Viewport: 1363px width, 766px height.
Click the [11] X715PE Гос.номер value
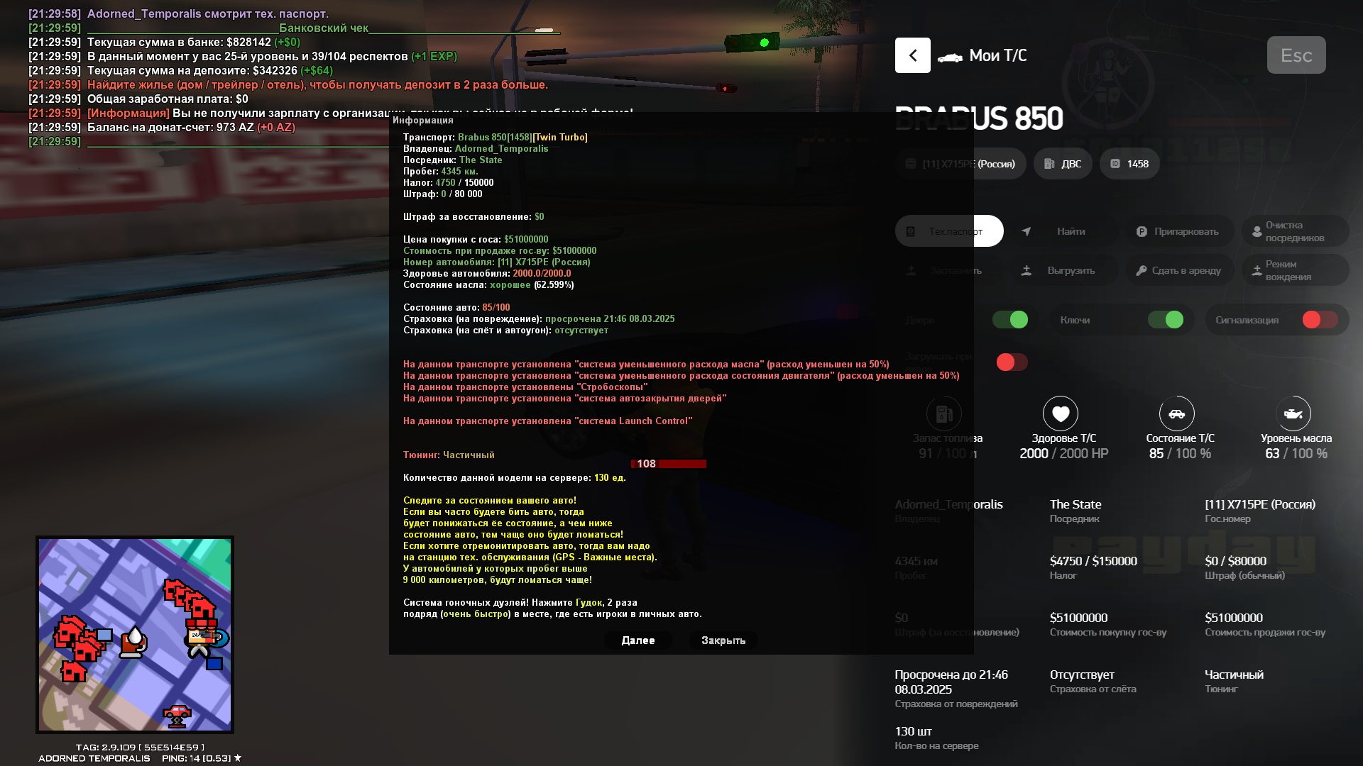(x=1260, y=504)
